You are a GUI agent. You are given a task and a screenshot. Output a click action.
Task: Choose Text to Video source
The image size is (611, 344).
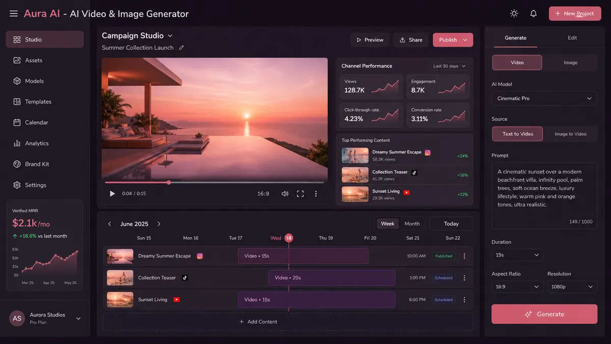pyautogui.click(x=518, y=134)
